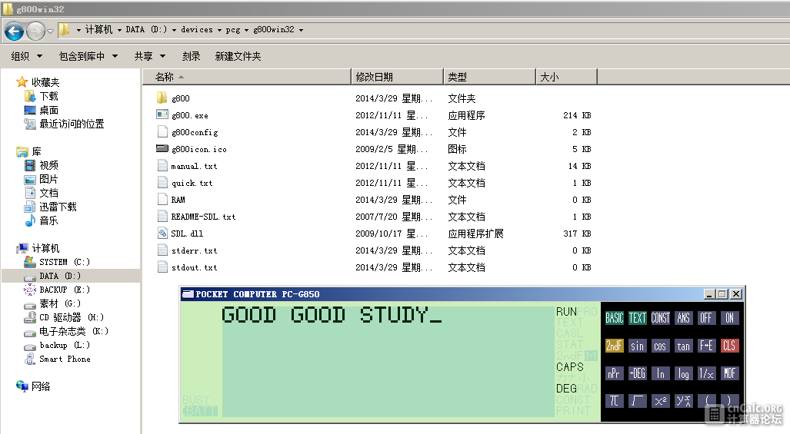Image resolution: width=790 pixels, height=434 pixels.
Task: Expand the dropdown arrow after DATA (D:) breadcrumb
Action: click(174, 30)
